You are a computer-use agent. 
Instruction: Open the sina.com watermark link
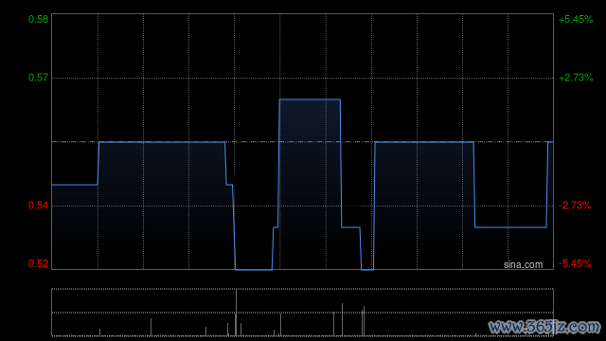[523, 265]
